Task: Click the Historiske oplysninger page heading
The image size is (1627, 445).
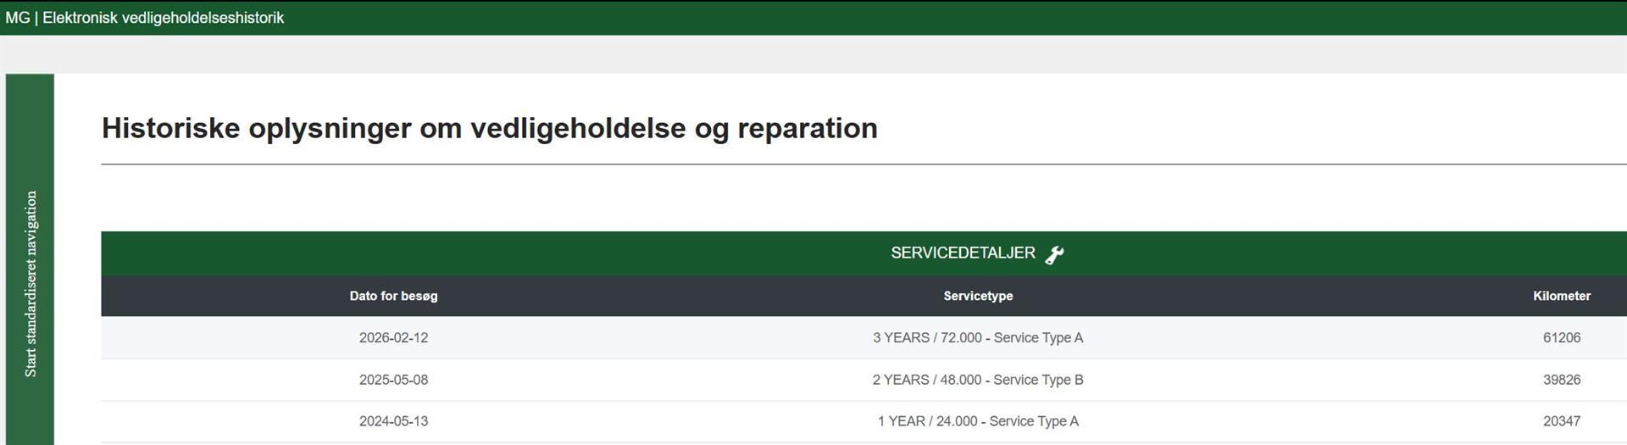Action: pos(489,128)
